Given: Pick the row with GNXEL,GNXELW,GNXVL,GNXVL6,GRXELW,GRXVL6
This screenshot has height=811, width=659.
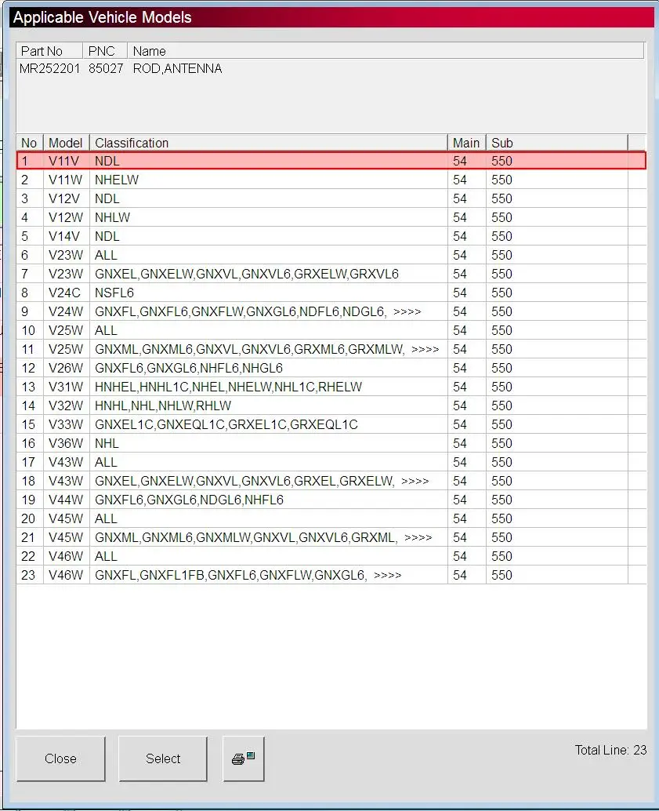Looking at the screenshot, I should (x=331, y=275).
